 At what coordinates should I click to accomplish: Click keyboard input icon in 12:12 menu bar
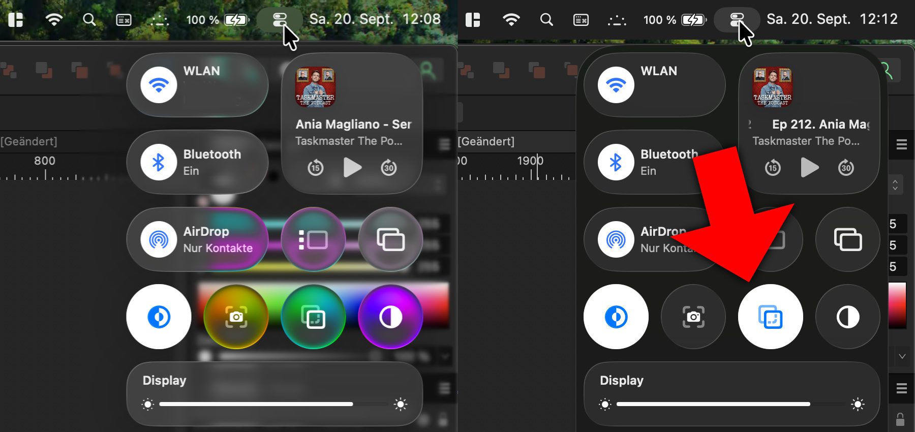point(581,20)
